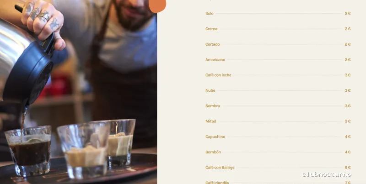Select the Nube menu item
This screenshot has height=184, width=366.
click(210, 90)
